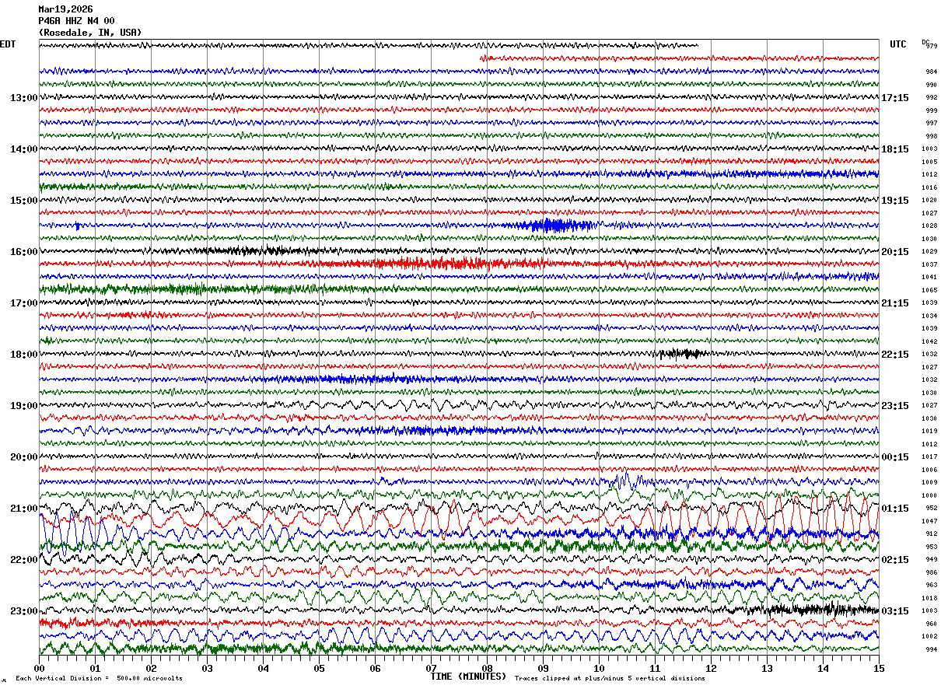
Task: Click the DC offset value '1019'
Action: tap(929, 432)
